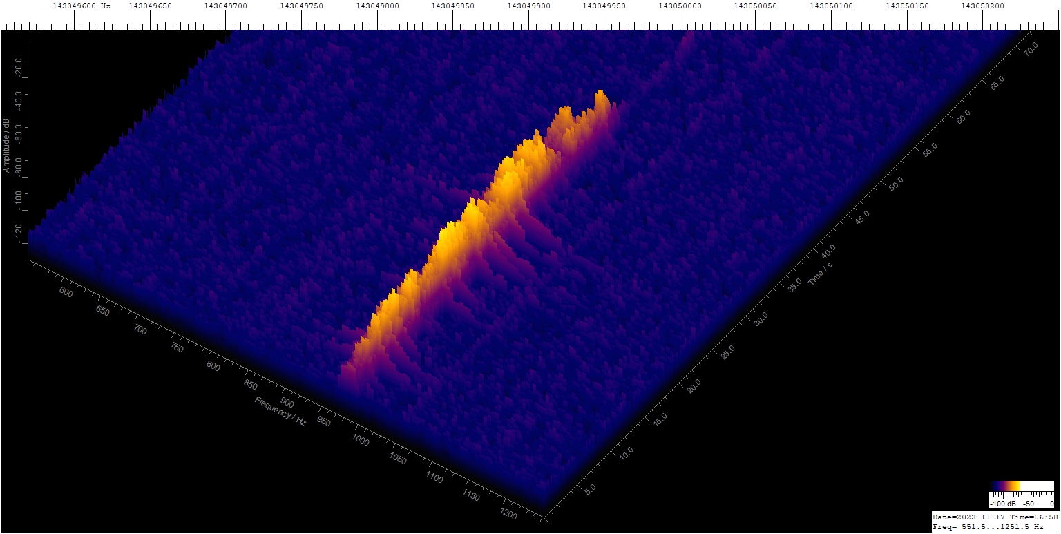Click the "143050200" top ruler label
Viewport: 1061px width, 534px height.
coord(982,6)
